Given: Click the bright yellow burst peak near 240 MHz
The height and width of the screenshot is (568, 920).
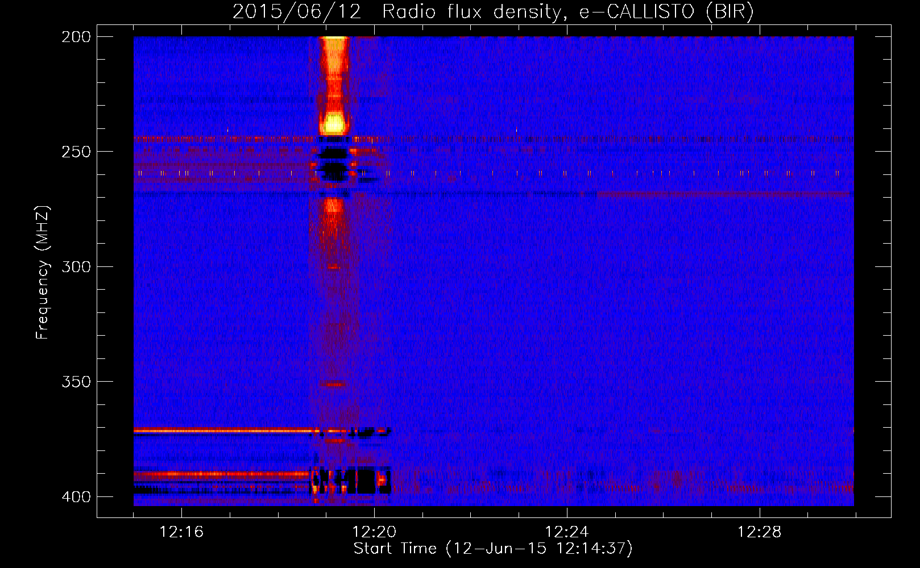Looking at the screenshot, I should tap(334, 124).
